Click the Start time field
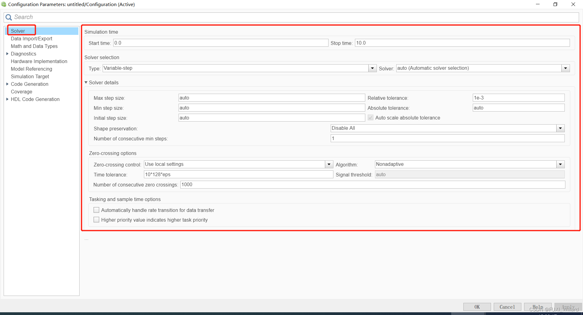Viewport: 583px width, 315px height. click(x=221, y=43)
